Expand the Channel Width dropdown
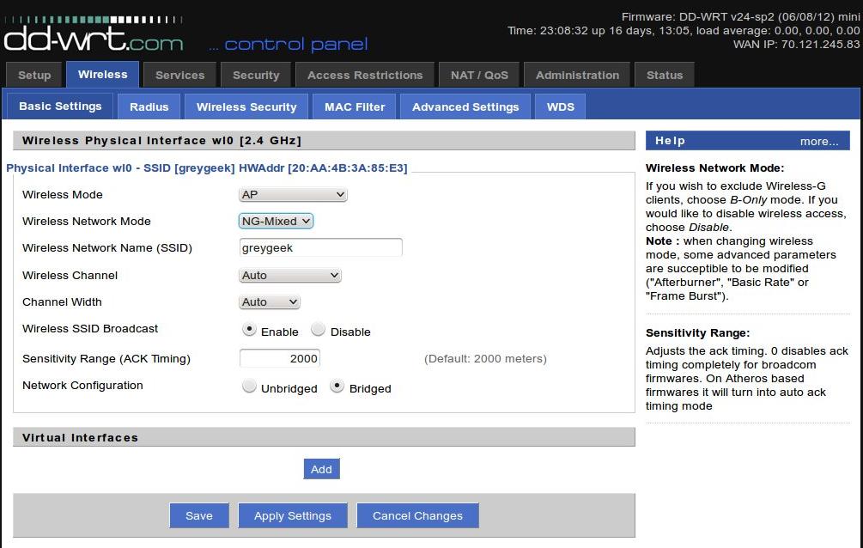863x548 pixels. [270, 302]
